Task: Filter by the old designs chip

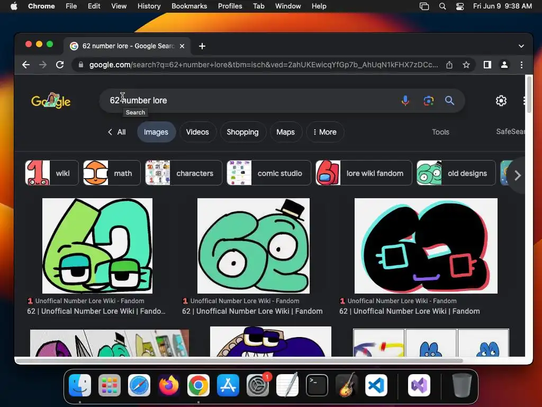Action: coord(456,173)
